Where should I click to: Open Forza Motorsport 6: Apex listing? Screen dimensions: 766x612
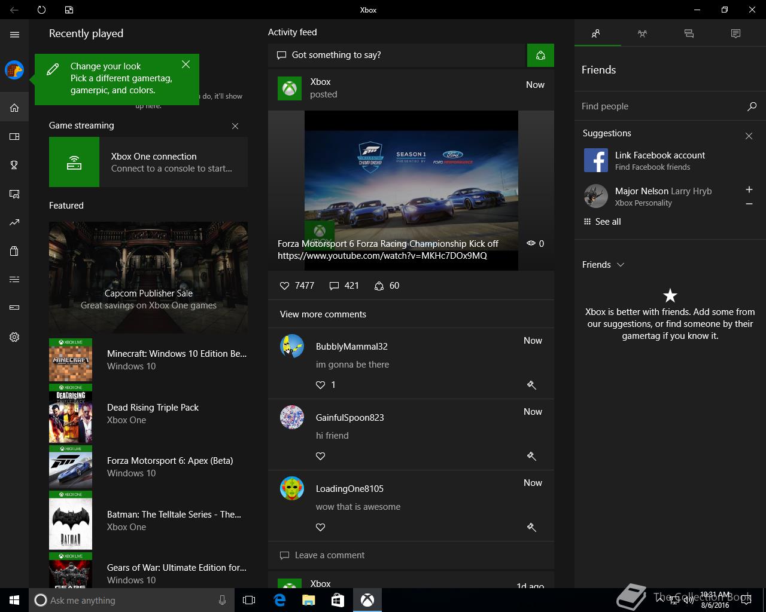click(148, 467)
